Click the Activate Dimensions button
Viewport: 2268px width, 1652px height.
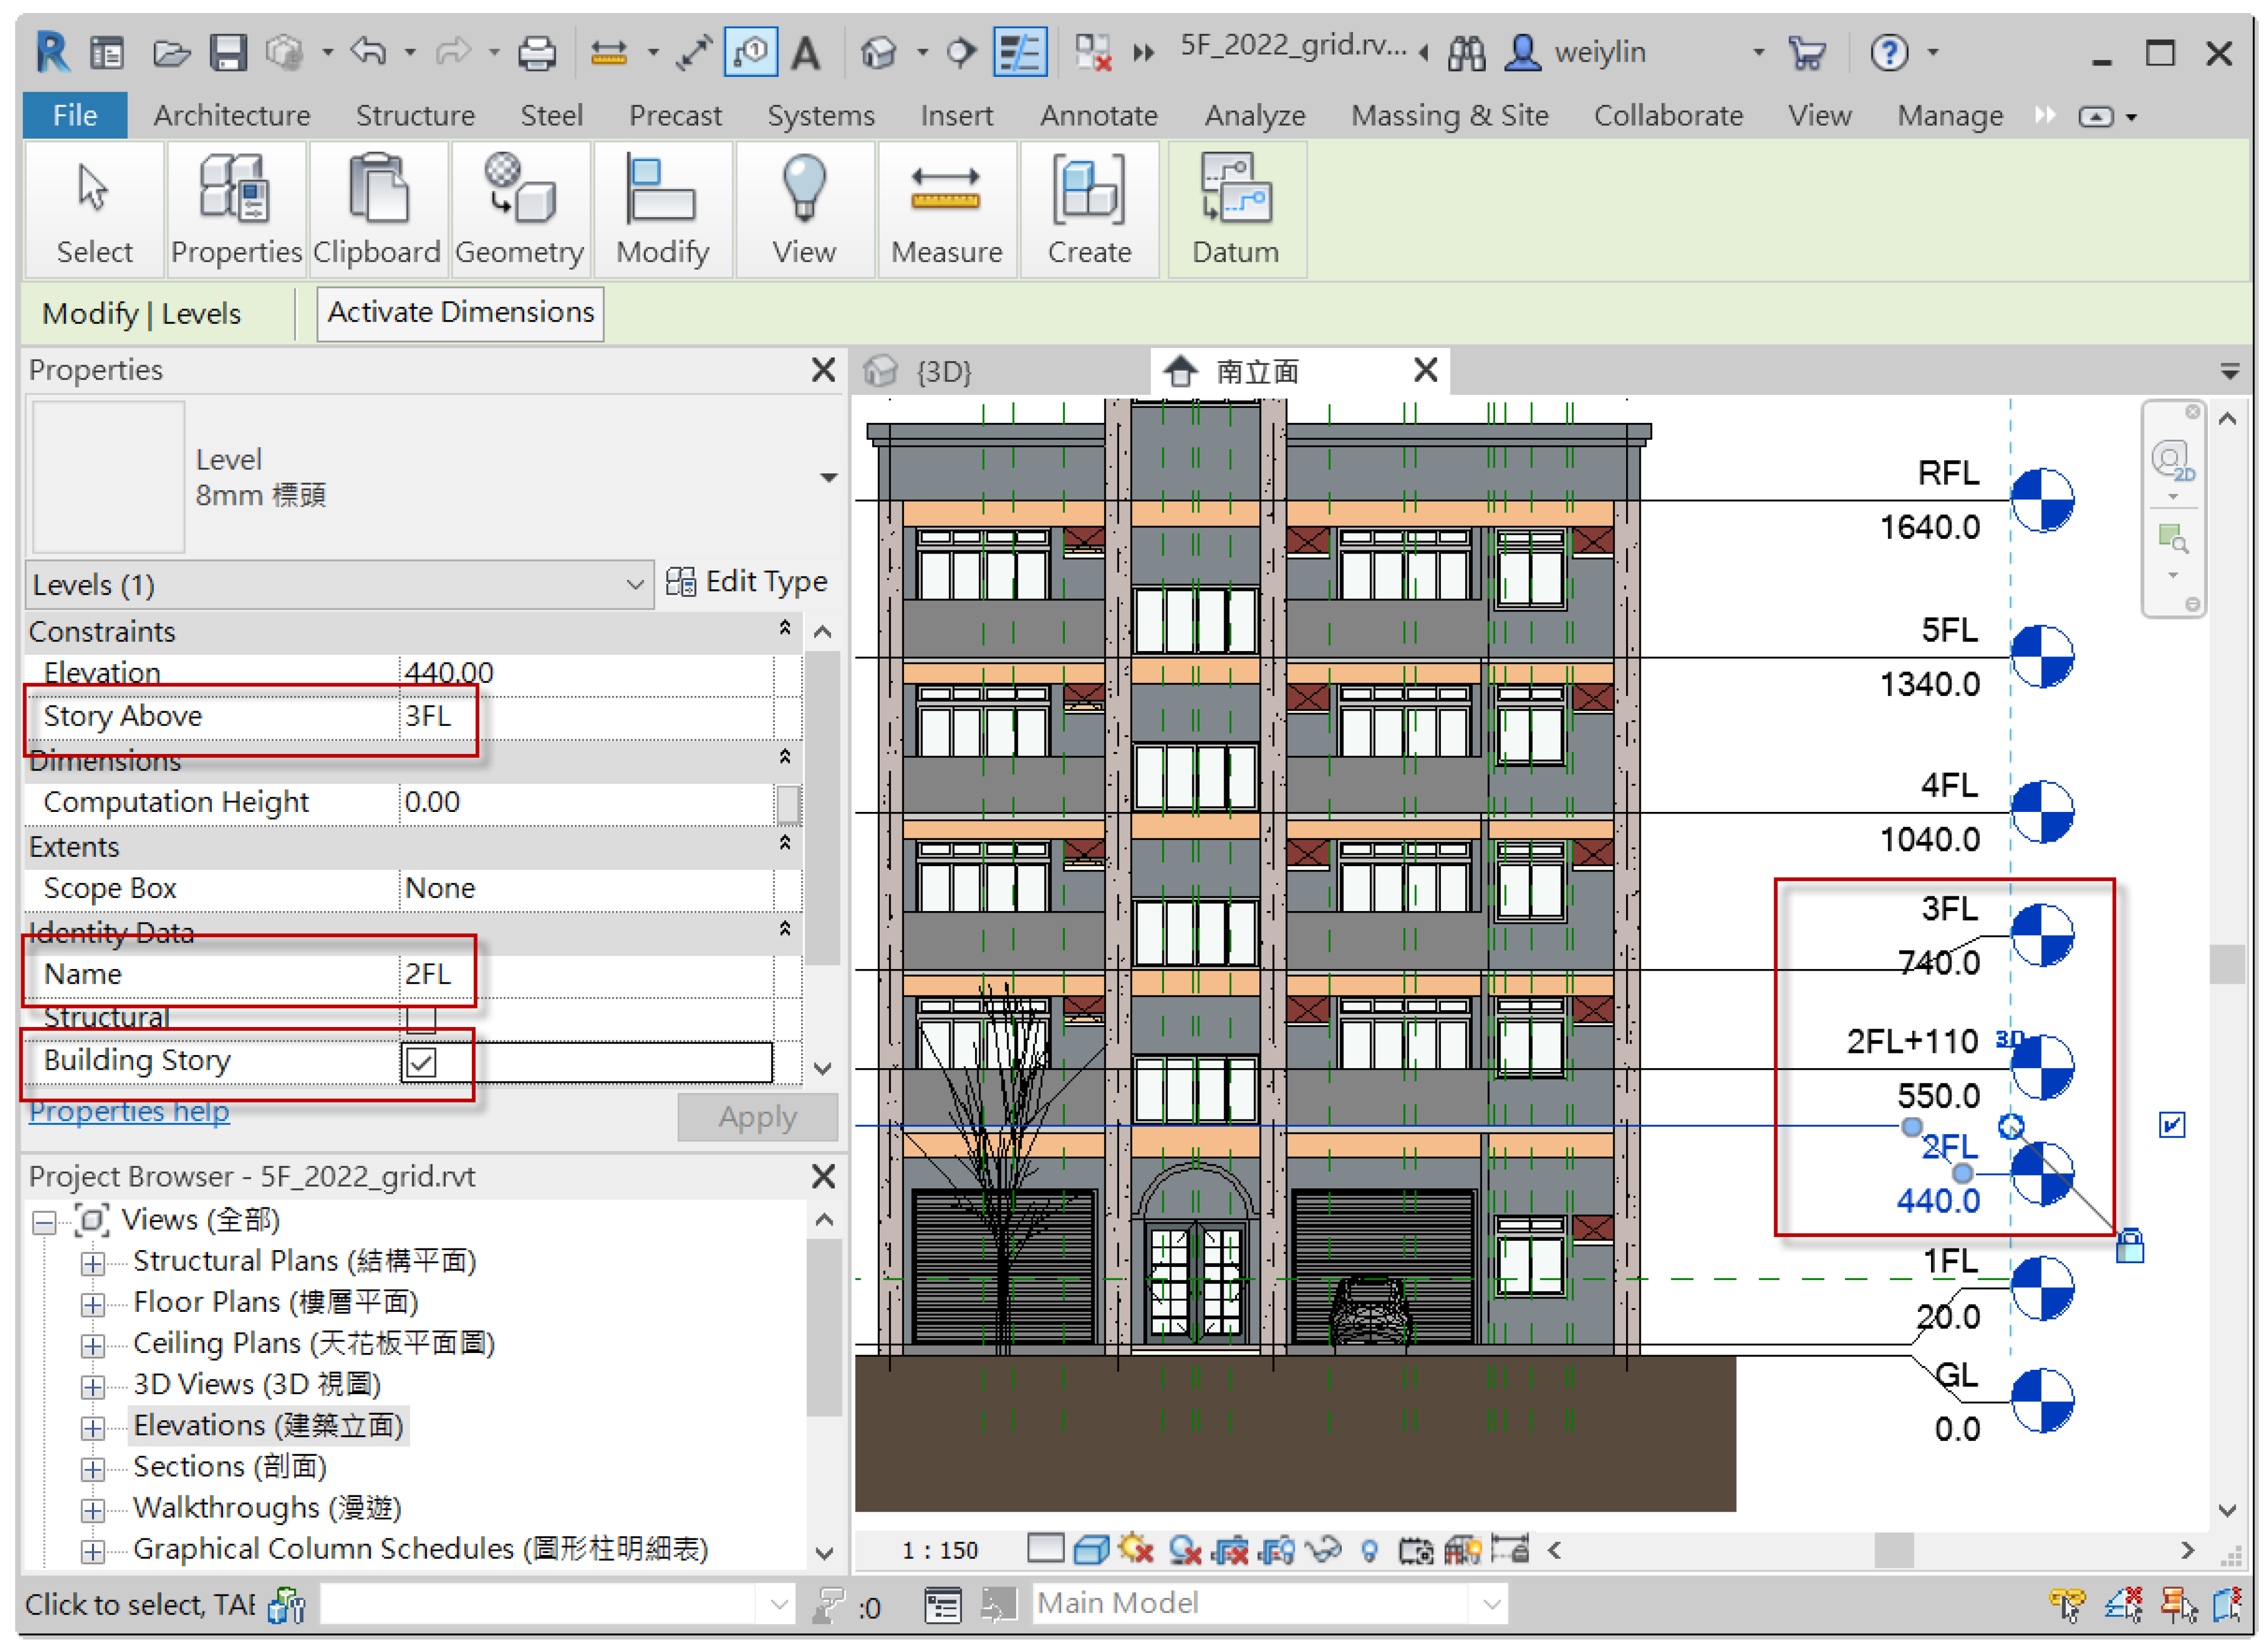[460, 313]
